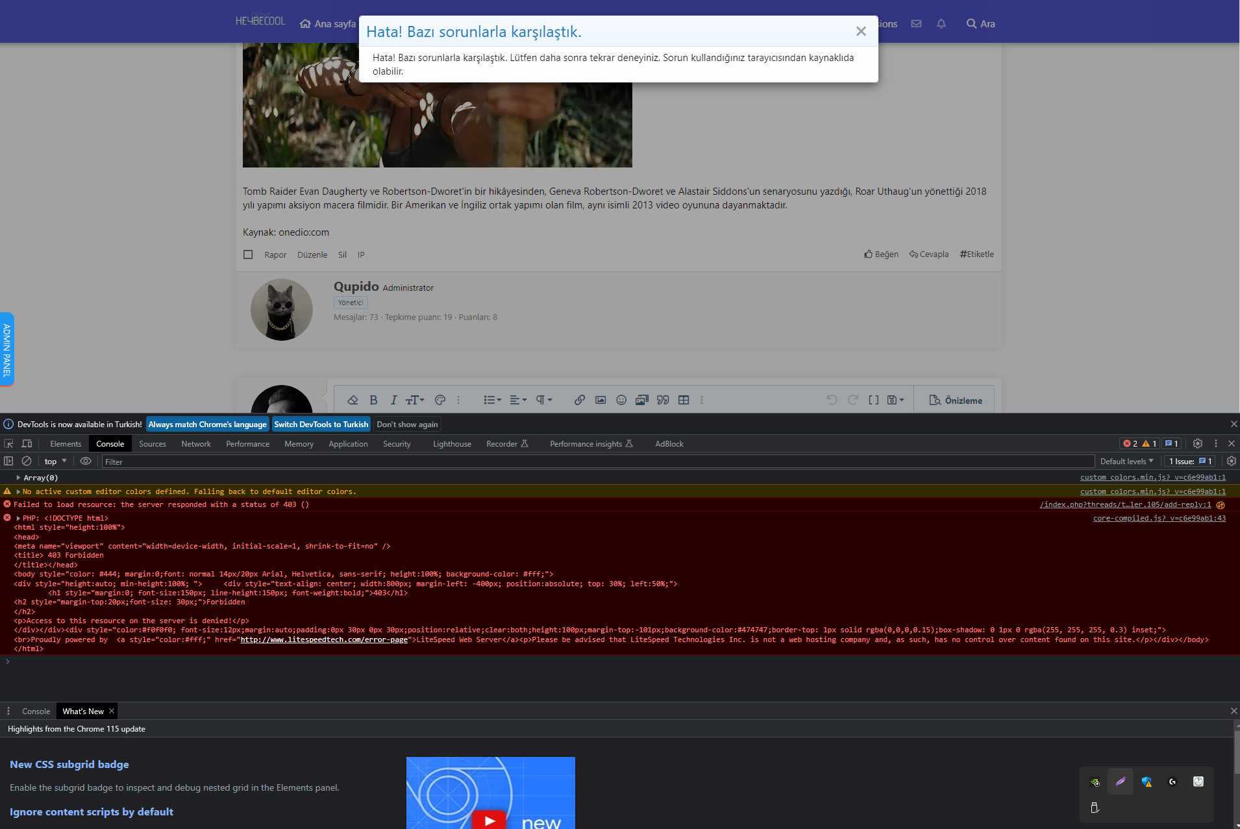Click the Ana sayfa home link
Viewport: 1240px width, 829px height.
pyautogui.click(x=328, y=23)
